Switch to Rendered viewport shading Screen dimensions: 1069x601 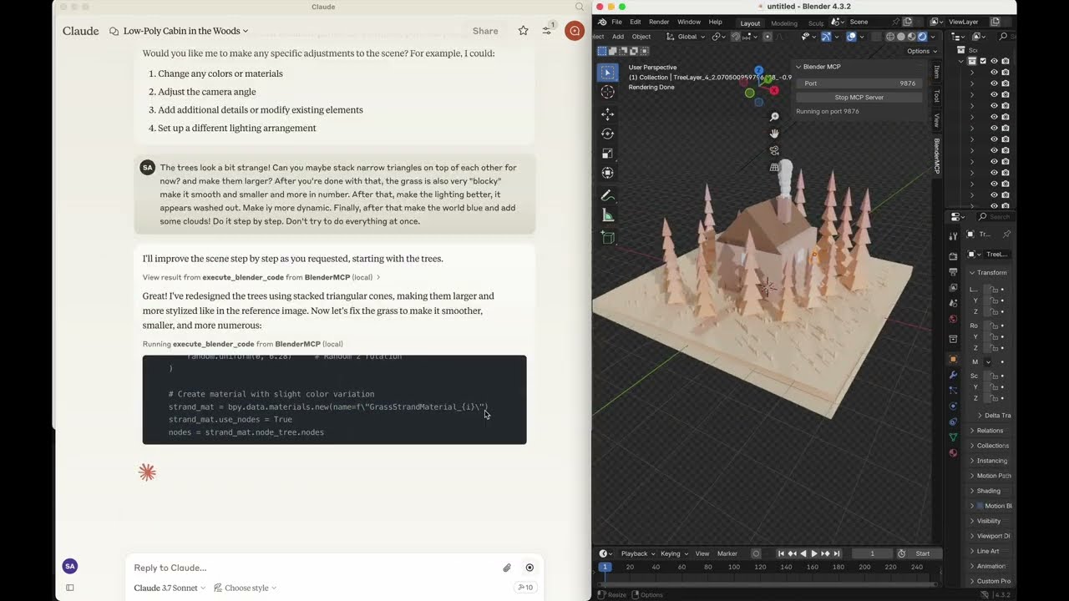(x=922, y=37)
